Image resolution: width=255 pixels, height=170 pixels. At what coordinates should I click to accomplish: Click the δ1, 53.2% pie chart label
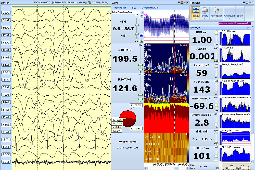(x=136, y=106)
